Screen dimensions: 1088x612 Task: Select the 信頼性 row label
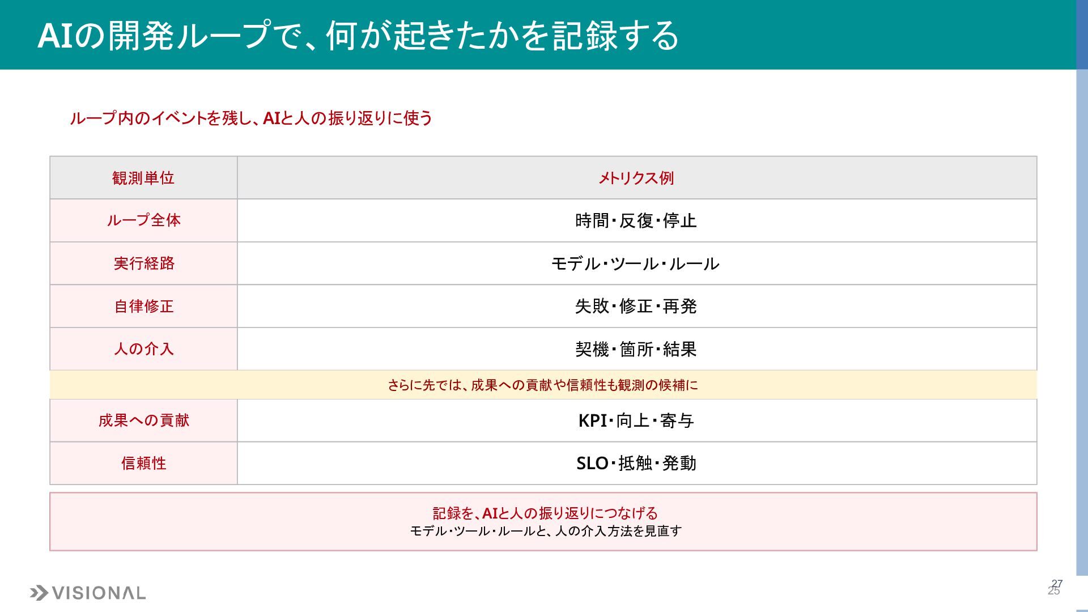click(143, 463)
